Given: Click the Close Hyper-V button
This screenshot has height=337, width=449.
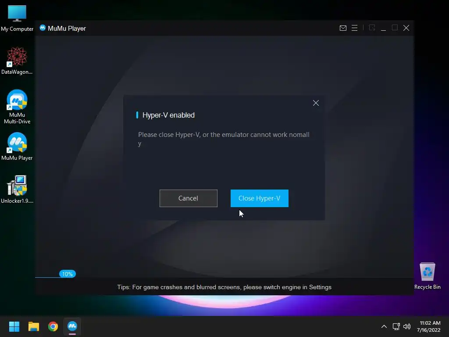Looking at the screenshot, I should coord(260,198).
